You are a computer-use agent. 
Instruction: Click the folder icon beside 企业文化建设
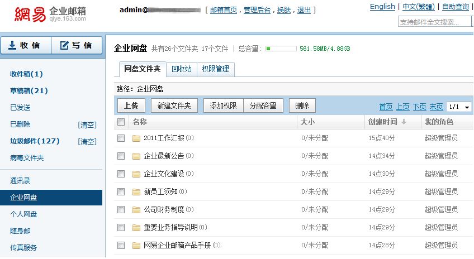point(136,174)
